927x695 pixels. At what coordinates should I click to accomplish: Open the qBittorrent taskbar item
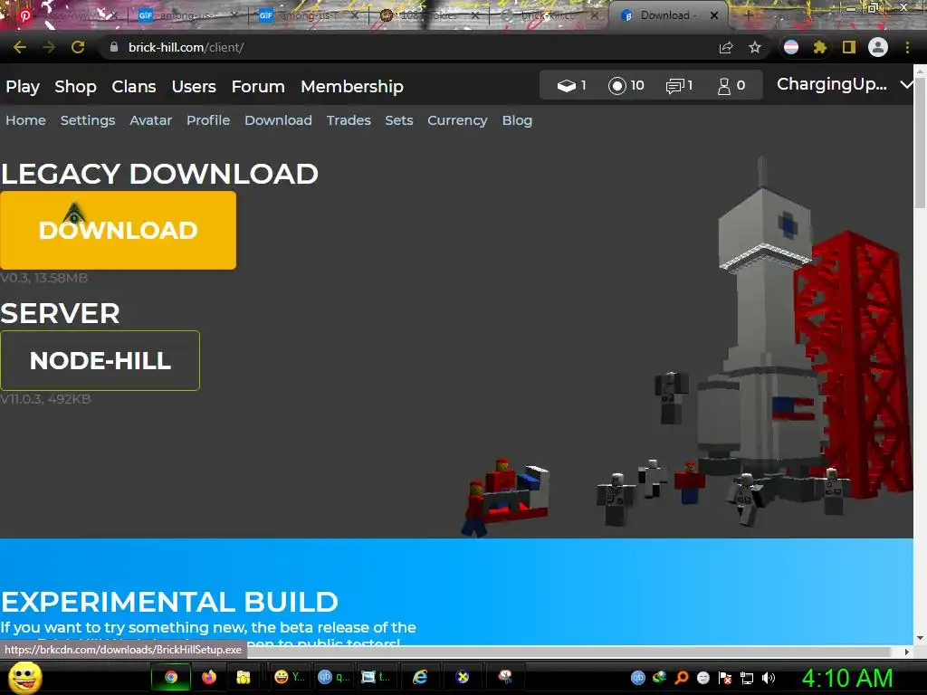pos(333,677)
